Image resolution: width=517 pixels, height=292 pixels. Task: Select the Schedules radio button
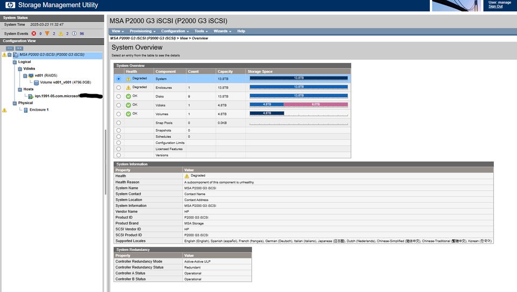(x=118, y=136)
